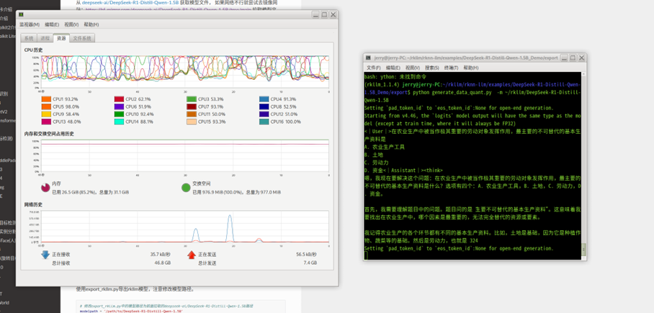Open the 文件(F) menu in terminal

pyautogui.click(x=373, y=68)
